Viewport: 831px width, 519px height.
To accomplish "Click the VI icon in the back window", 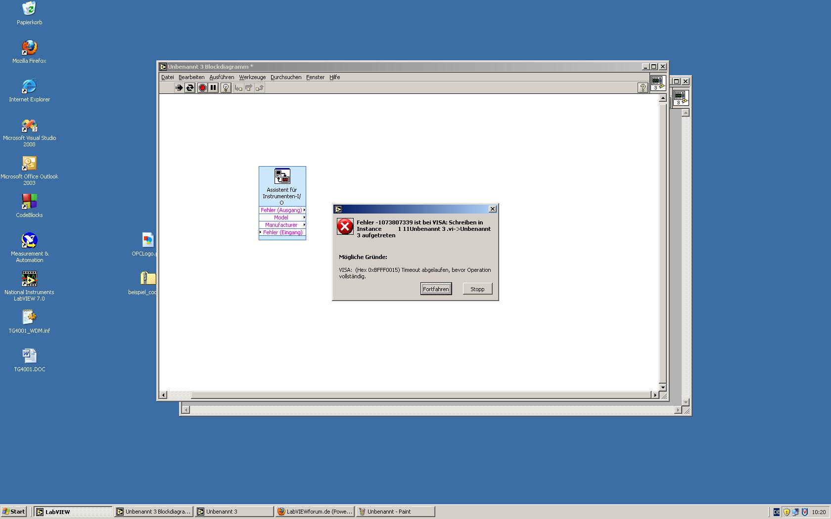I will pos(681,97).
